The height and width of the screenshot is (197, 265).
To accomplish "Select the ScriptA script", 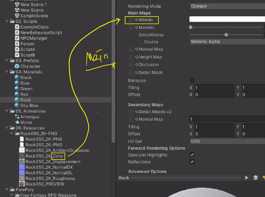I will 28,49.
